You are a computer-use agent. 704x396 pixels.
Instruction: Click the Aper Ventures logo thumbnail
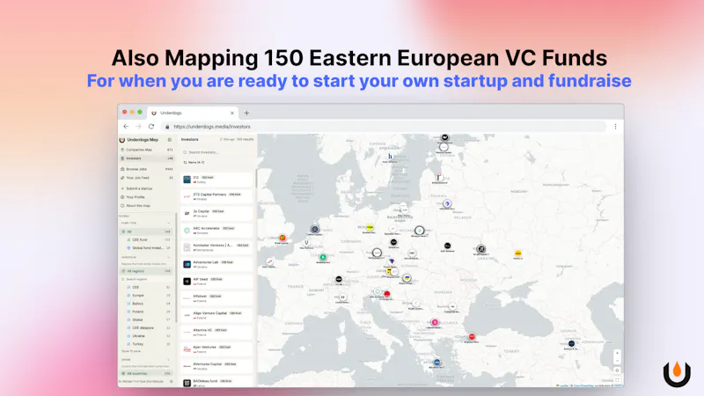187,349
